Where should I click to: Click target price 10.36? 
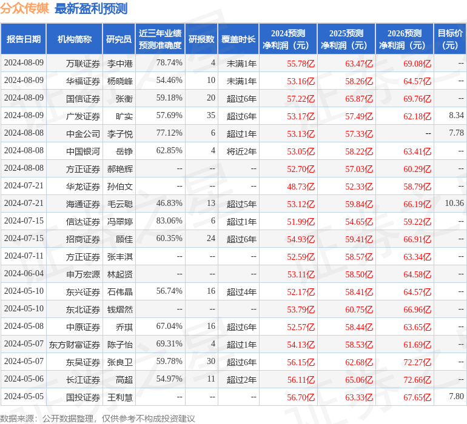point(454,203)
